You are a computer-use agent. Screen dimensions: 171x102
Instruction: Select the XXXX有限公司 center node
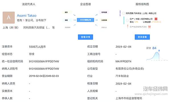[x=85, y=20]
